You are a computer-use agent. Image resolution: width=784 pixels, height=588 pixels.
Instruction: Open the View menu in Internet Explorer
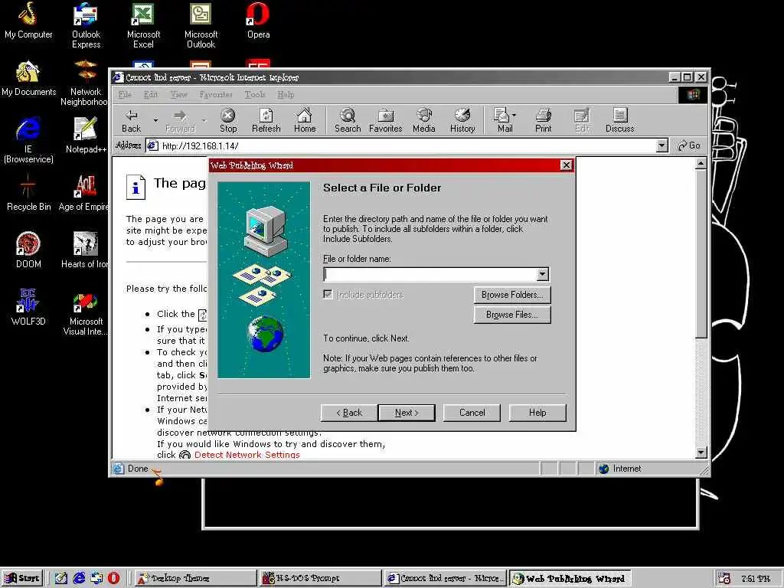click(178, 94)
